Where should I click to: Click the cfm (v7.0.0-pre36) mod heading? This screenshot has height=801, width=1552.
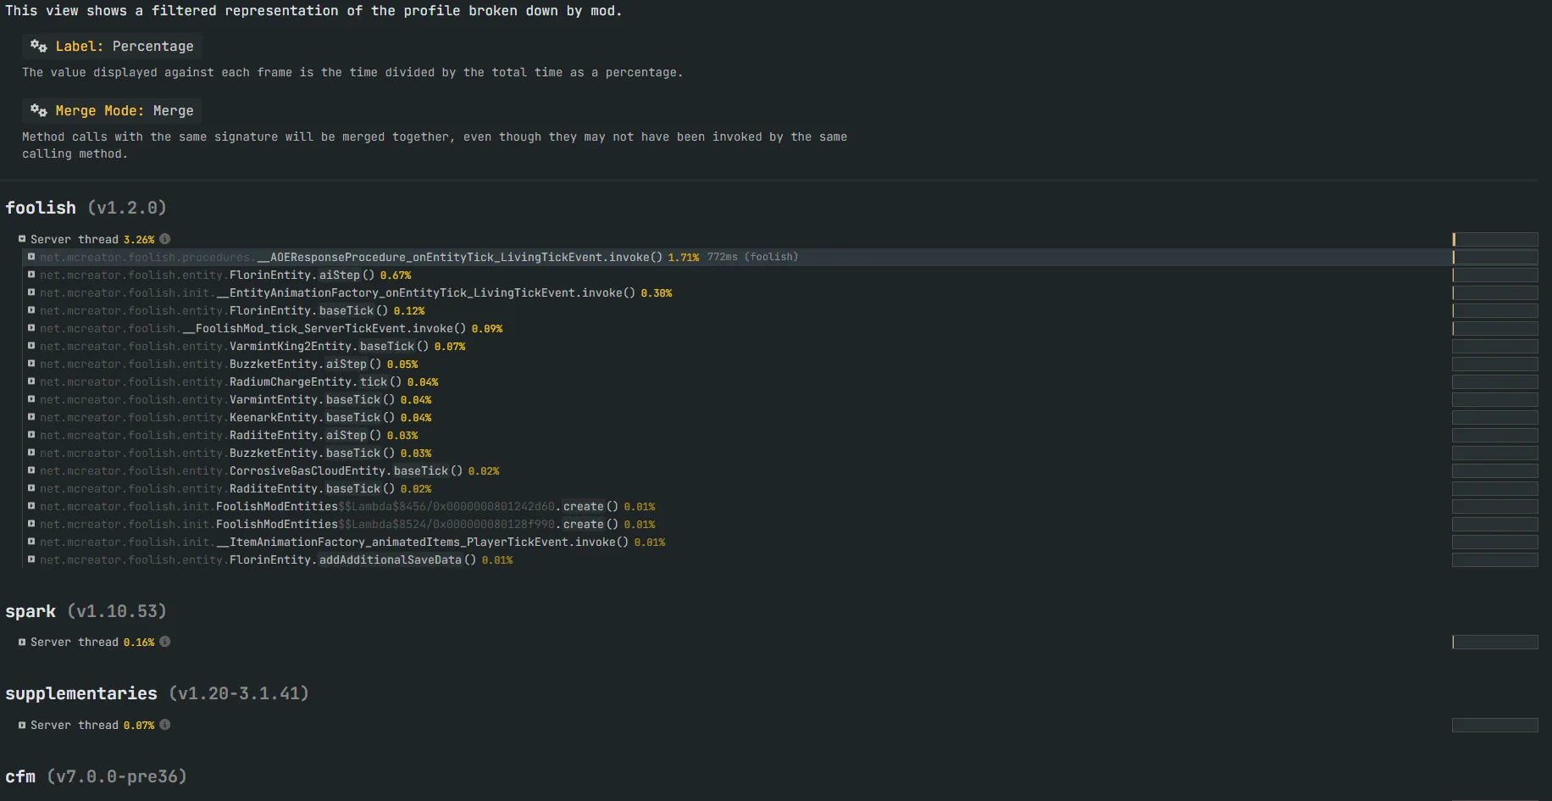(96, 776)
